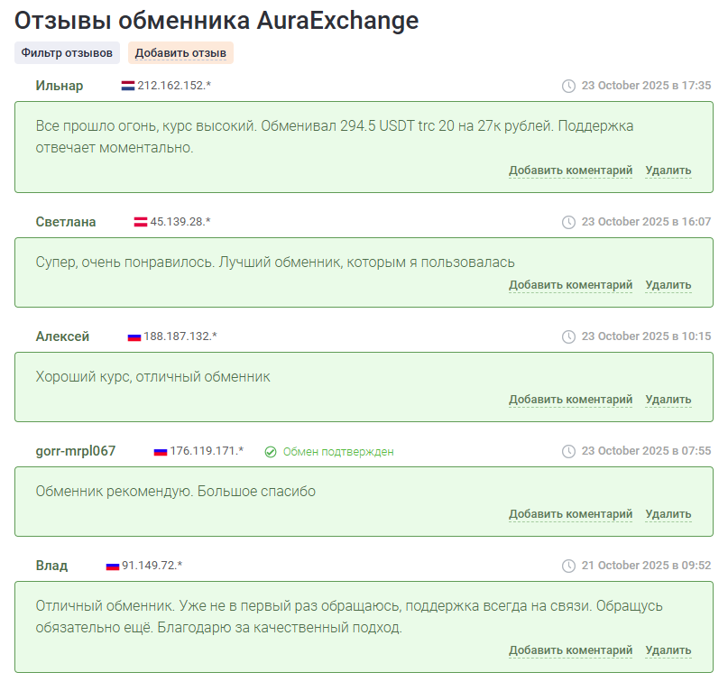Click the clock icon beside Светлана's review date

tap(567, 220)
